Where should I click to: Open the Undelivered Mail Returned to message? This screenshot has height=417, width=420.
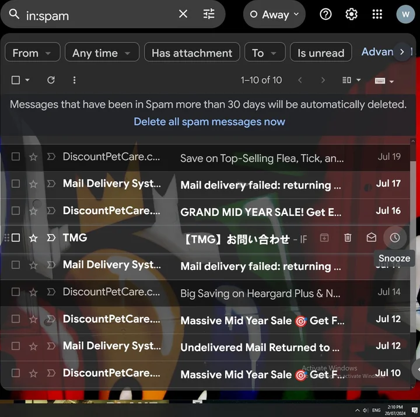(205, 346)
